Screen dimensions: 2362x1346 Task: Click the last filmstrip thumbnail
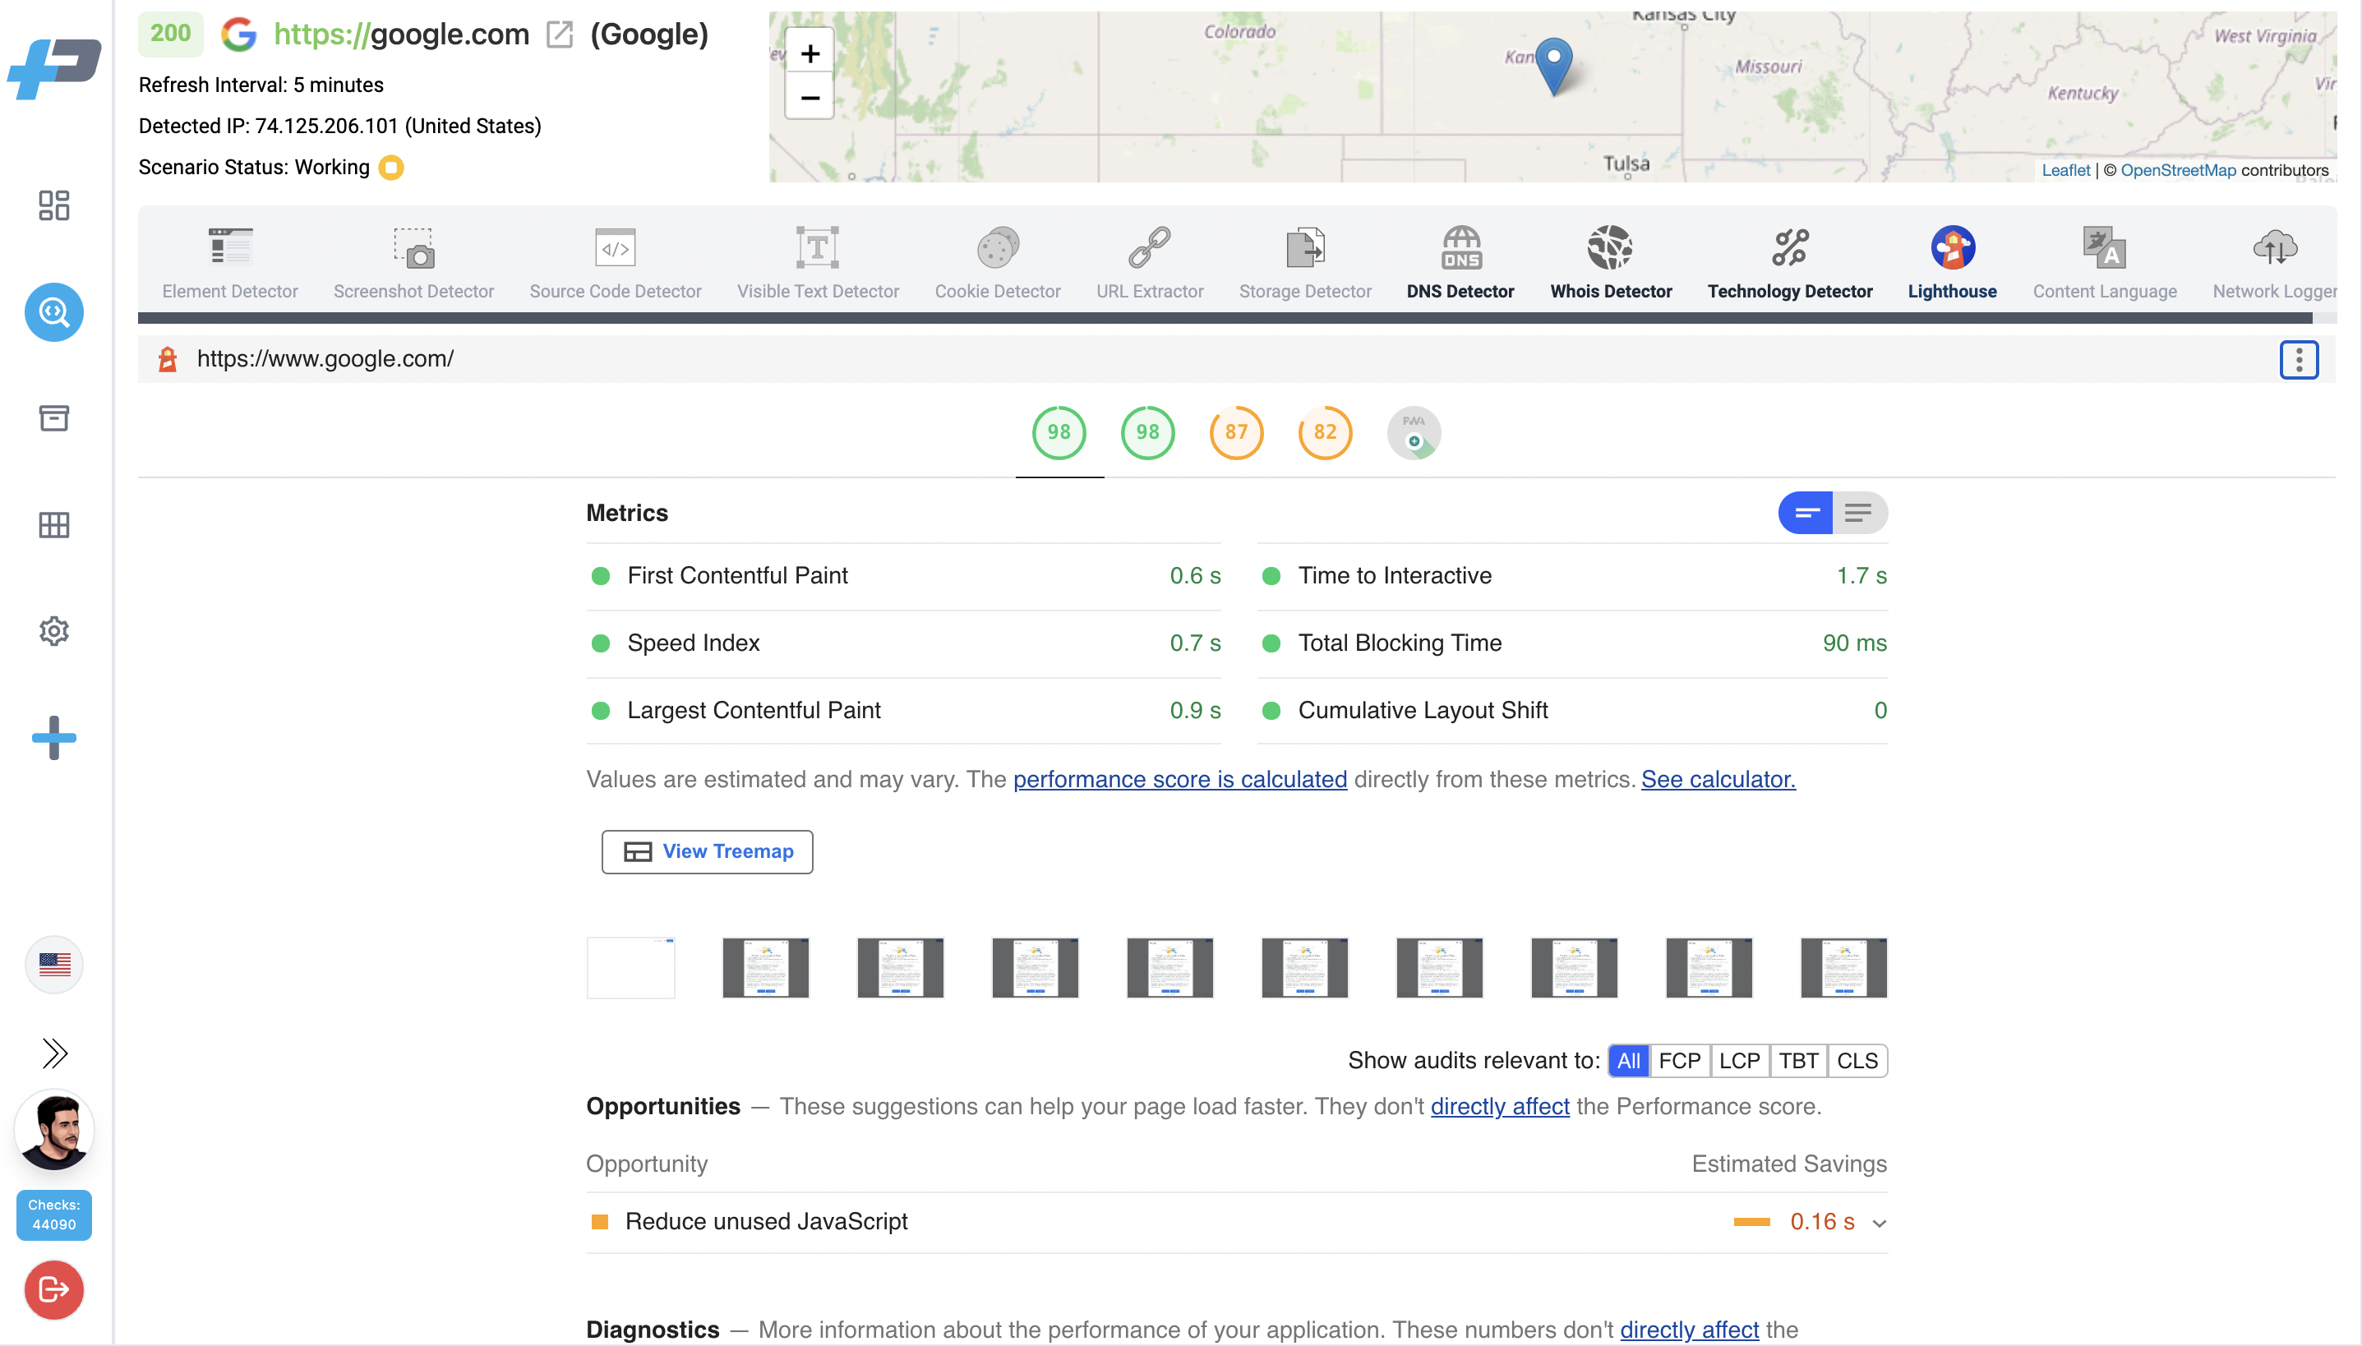click(1843, 968)
